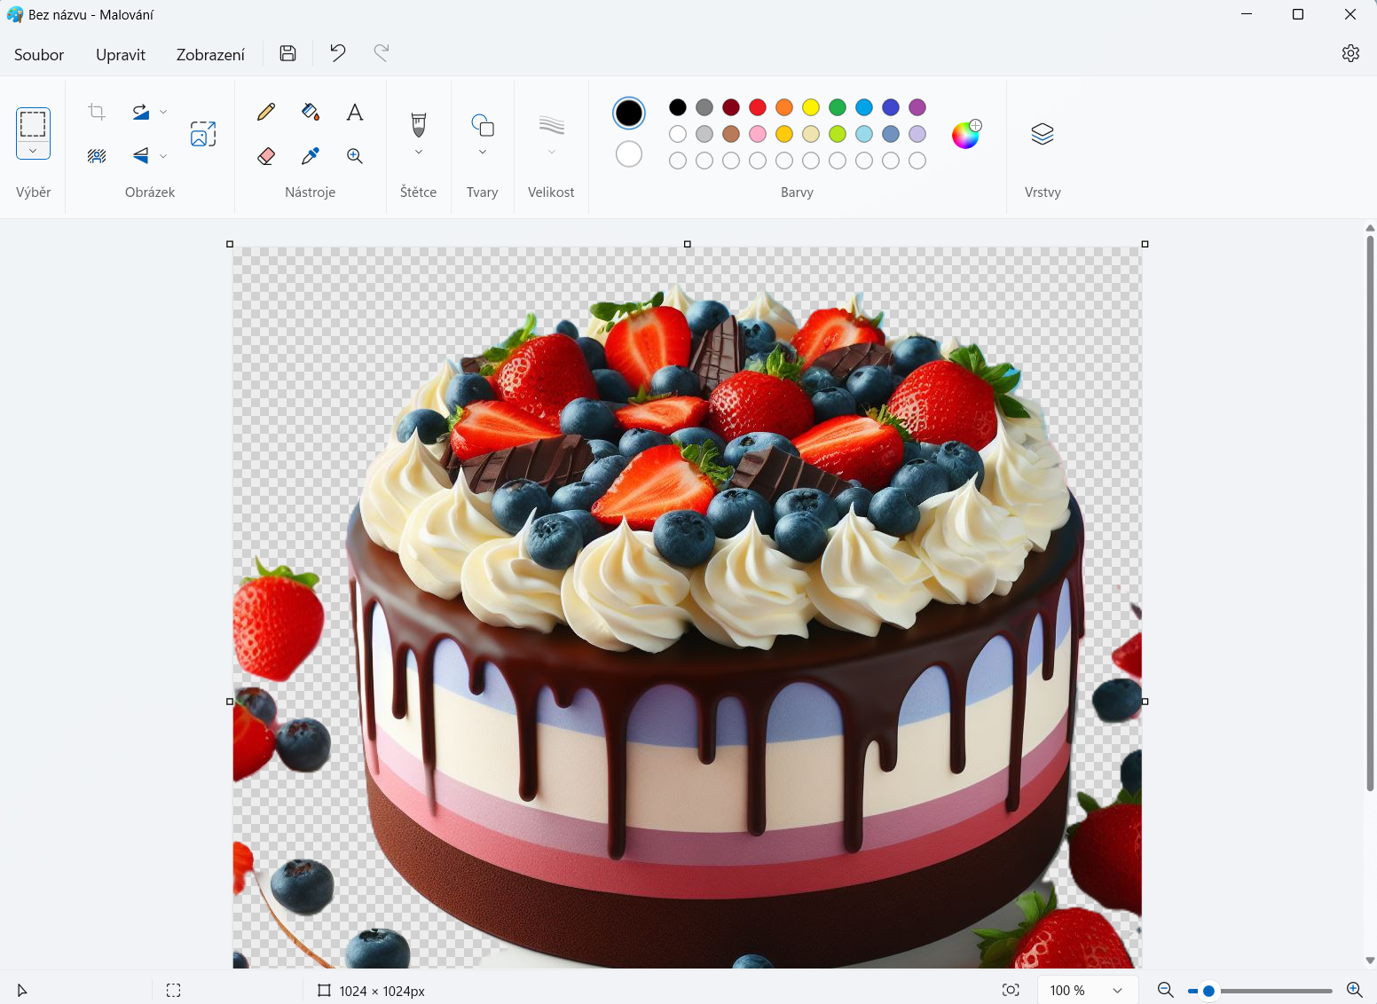Open the Flip options dropdown arrow
The height and width of the screenshot is (1004, 1377).
(163, 156)
